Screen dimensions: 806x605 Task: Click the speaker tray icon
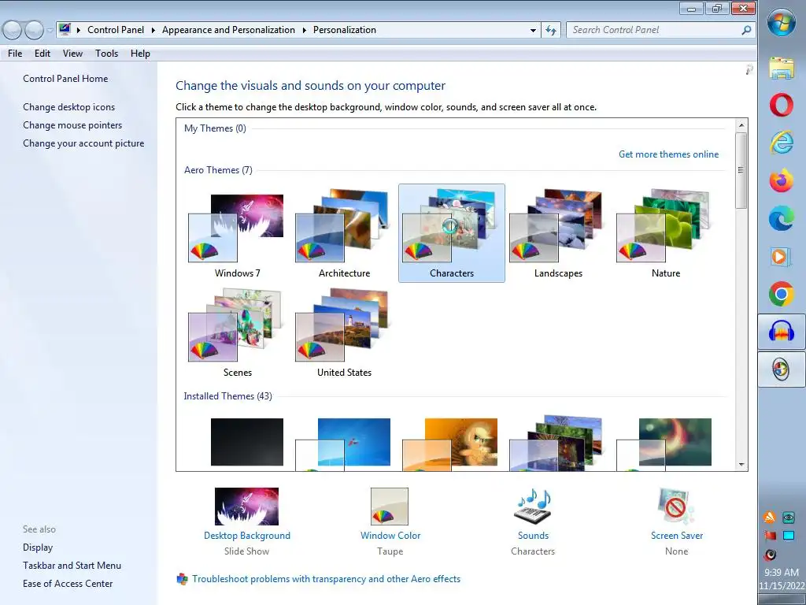tap(770, 555)
